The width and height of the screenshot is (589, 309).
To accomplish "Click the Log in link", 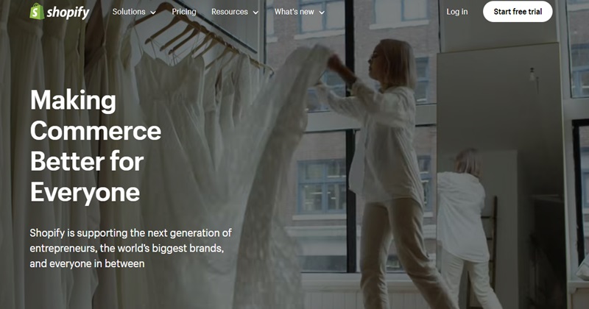I will (456, 12).
